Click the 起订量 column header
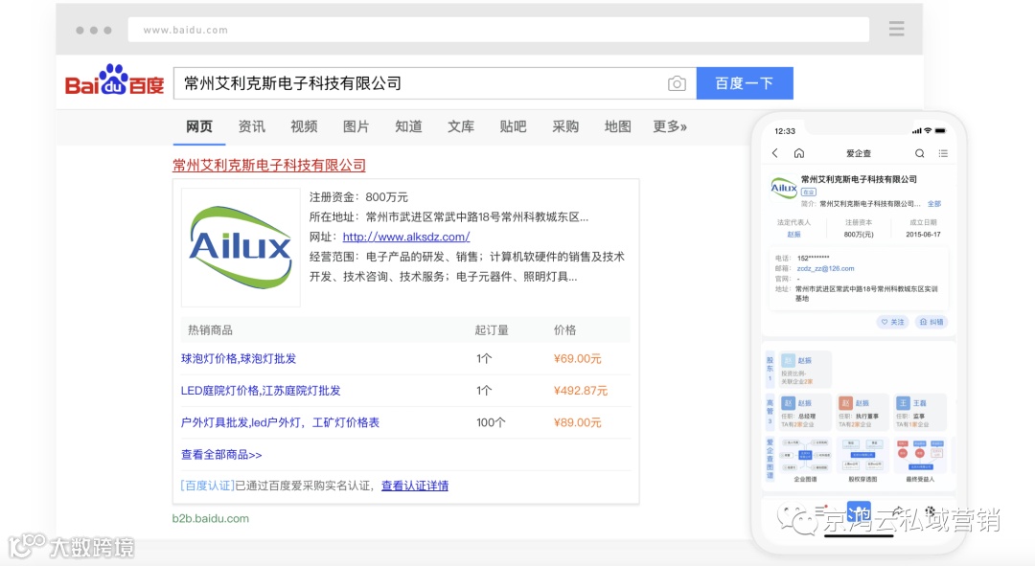Viewport: 1035px width, 566px height. [x=491, y=329]
